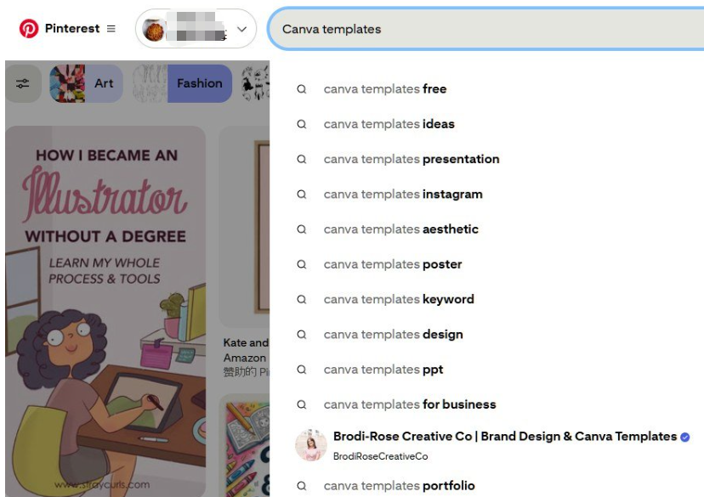Click search icon beside design suggestion
704x497 pixels.
(x=302, y=334)
